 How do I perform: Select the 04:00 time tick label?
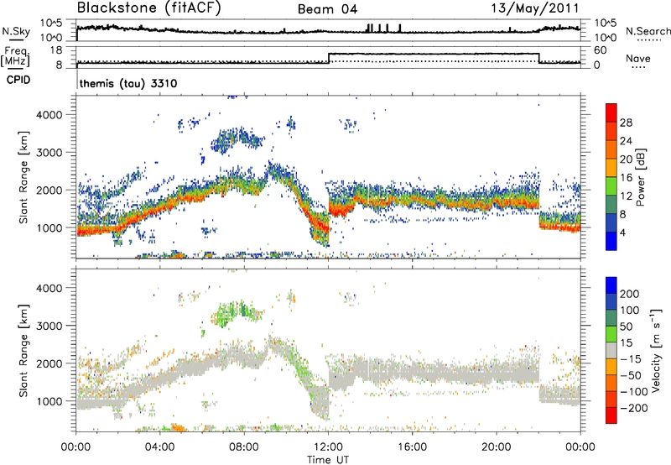click(x=159, y=447)
